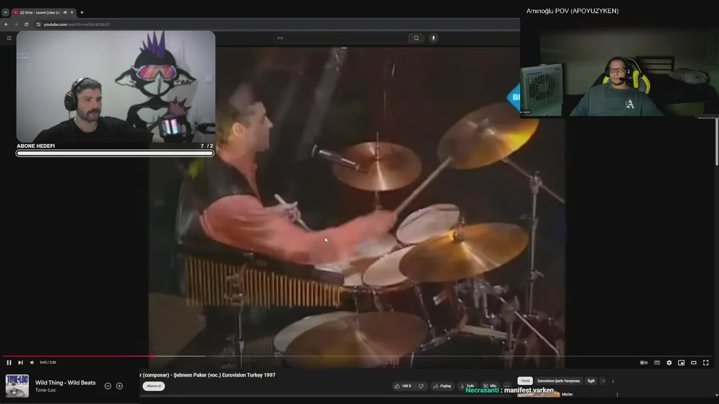Click minus icon beside Wild Thing track
719x404 pixels.
(x=108, y=386)
